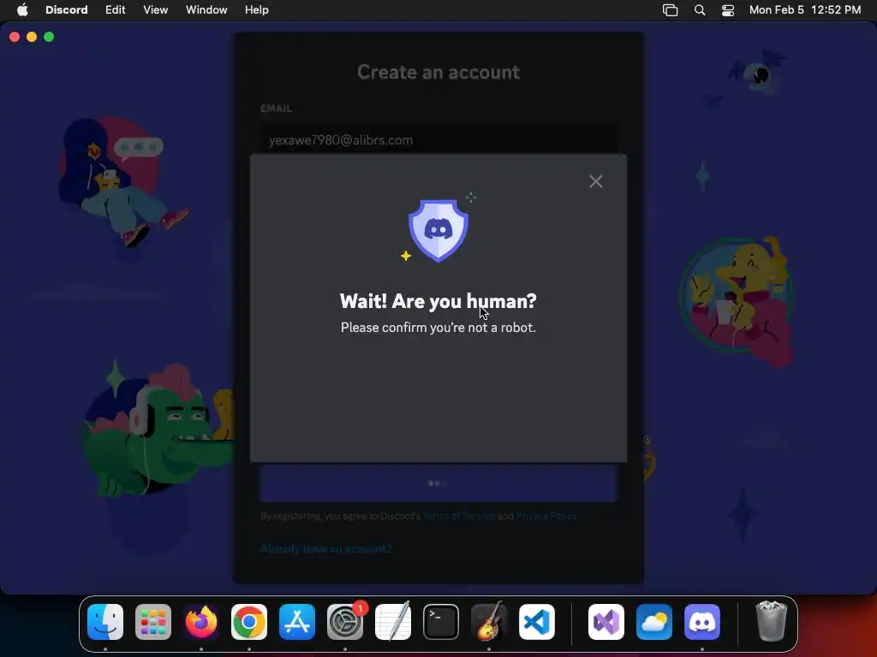Launch Firefox from the Dock

click(x=201, y=622)
